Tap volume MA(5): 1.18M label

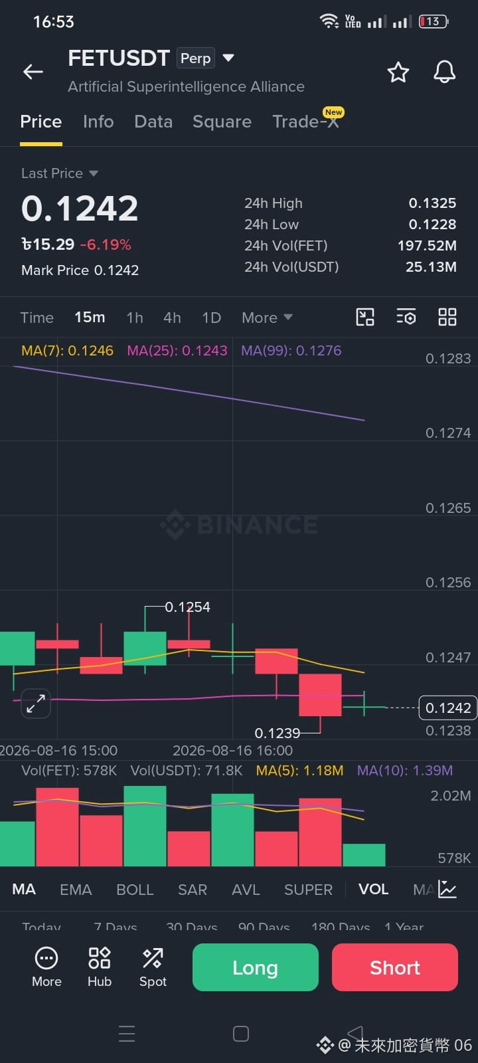[x=300, y=771]
